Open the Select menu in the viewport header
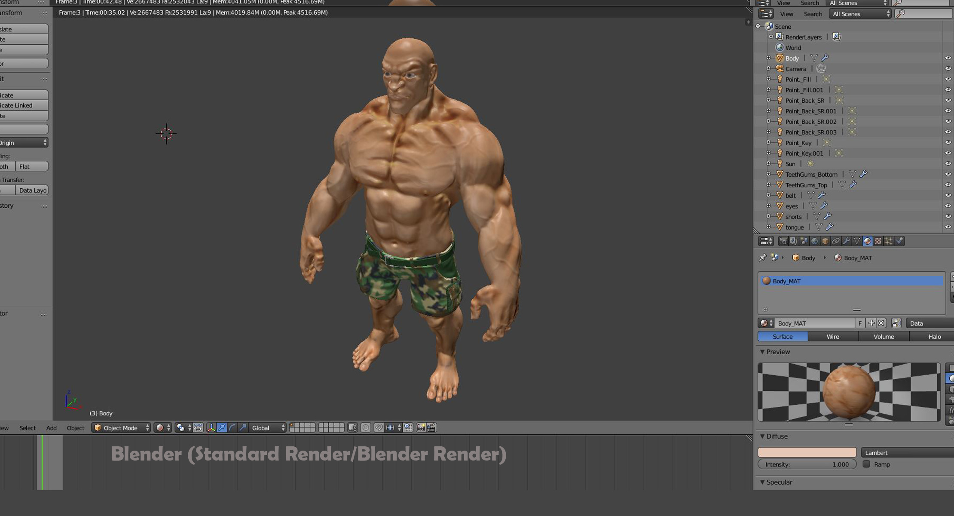The height and width of the screenshot is (516, 954). [x=27, y=428]
